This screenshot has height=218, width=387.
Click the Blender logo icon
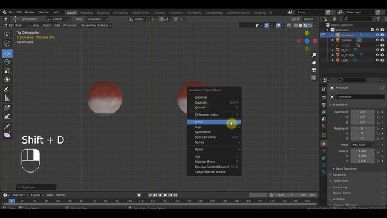point(4,12)
